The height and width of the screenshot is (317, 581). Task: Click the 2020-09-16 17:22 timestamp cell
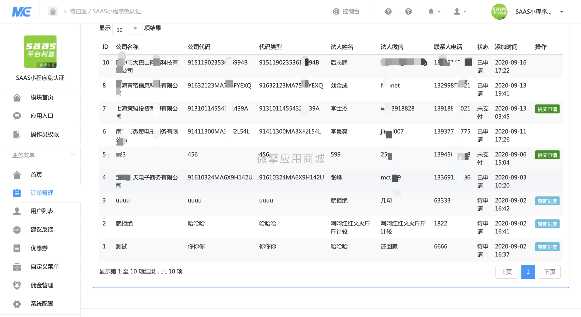511,66
